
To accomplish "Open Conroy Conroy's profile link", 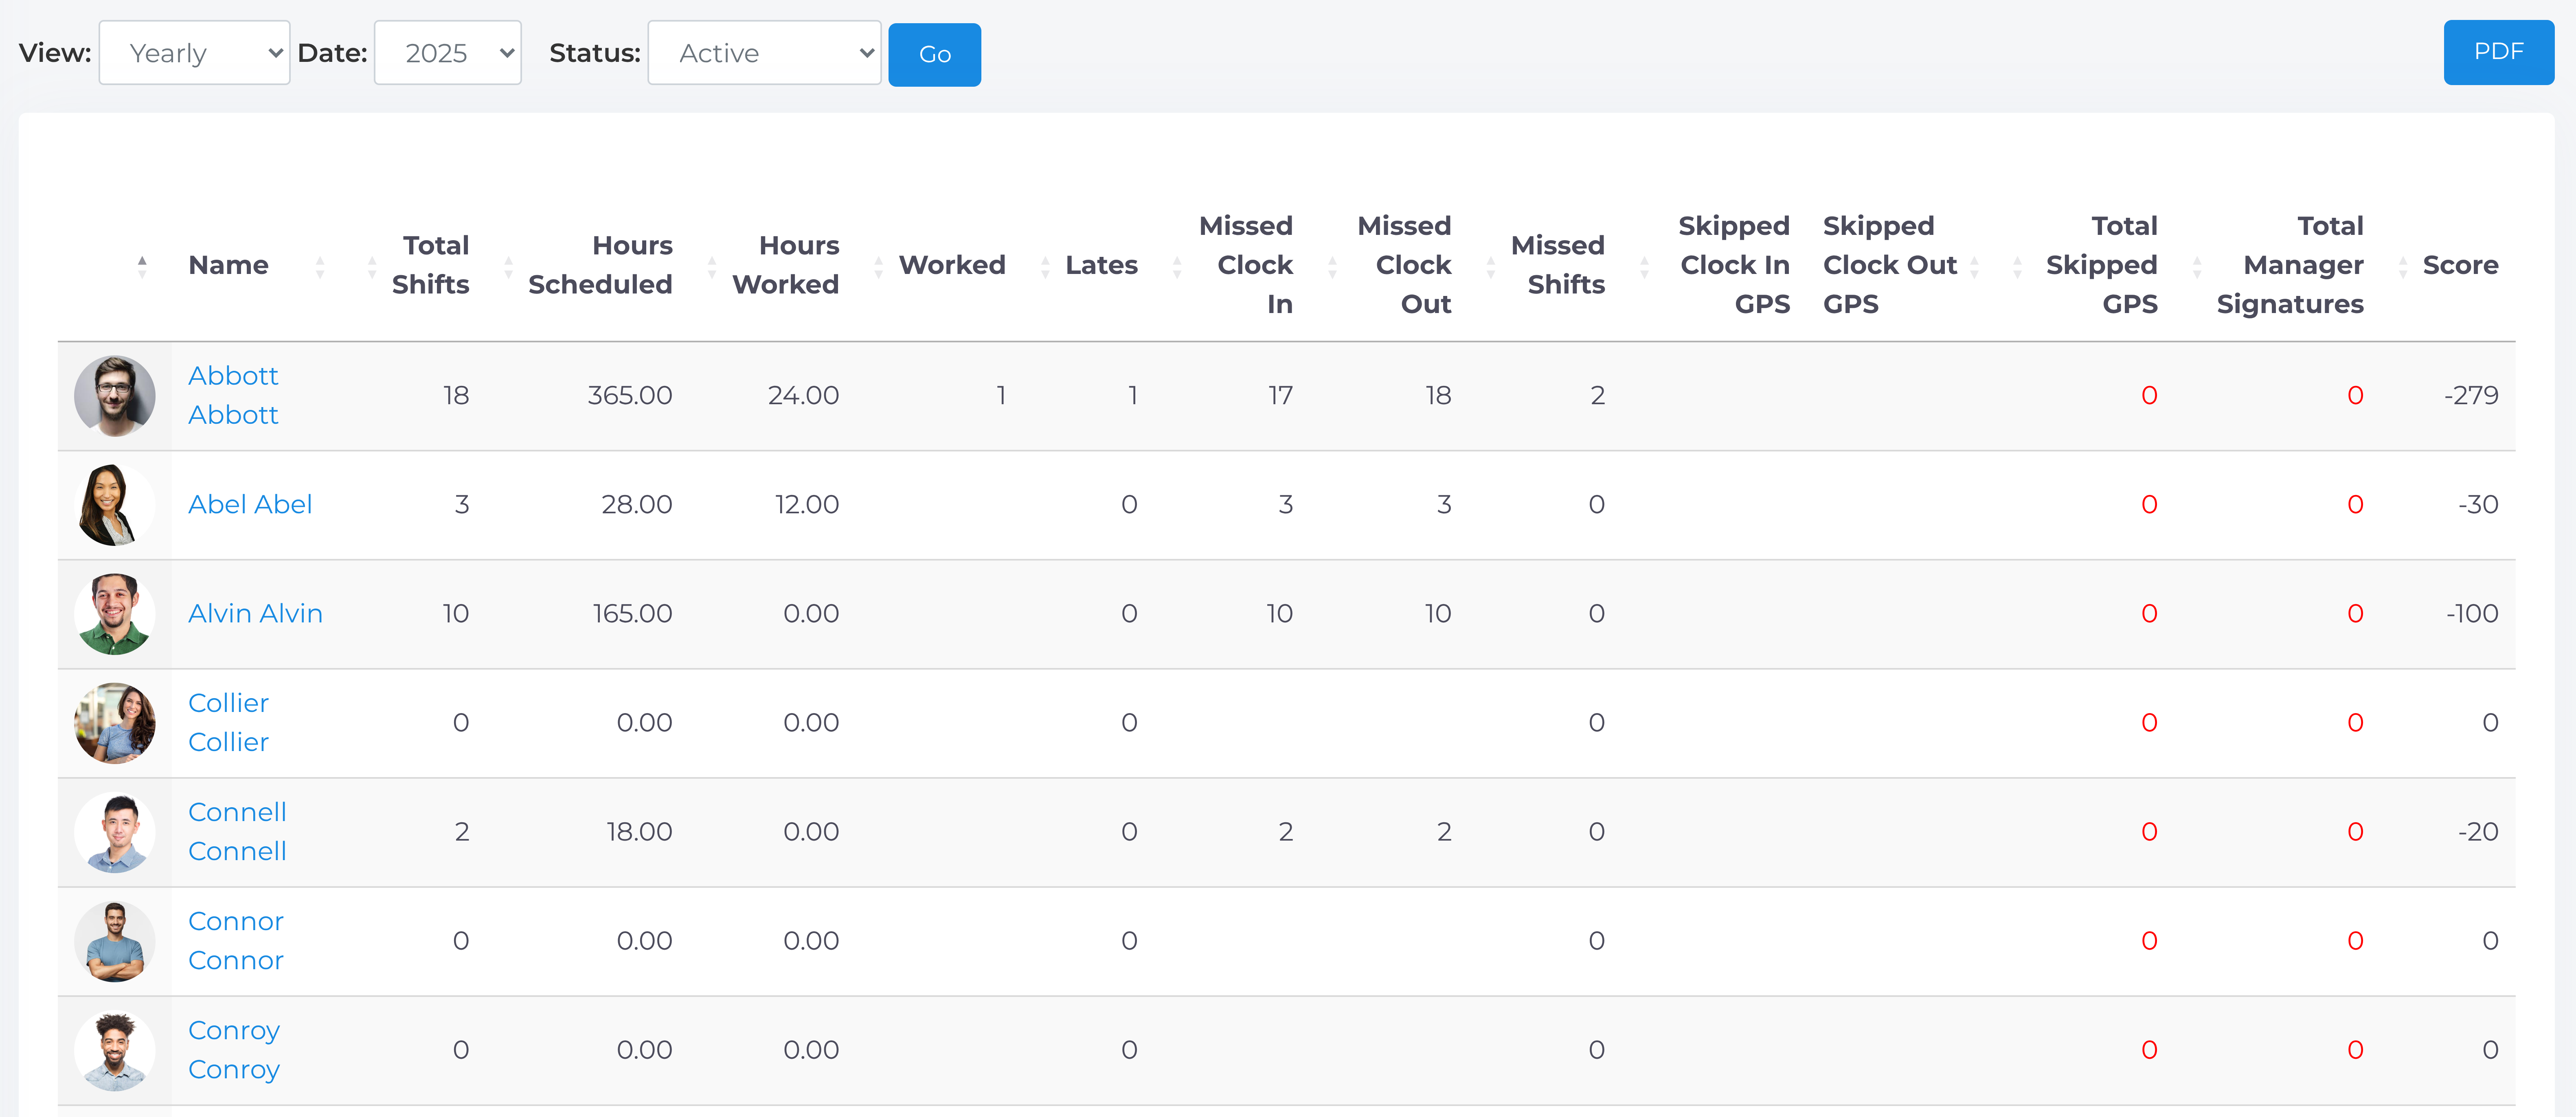I will (234, 1050).
